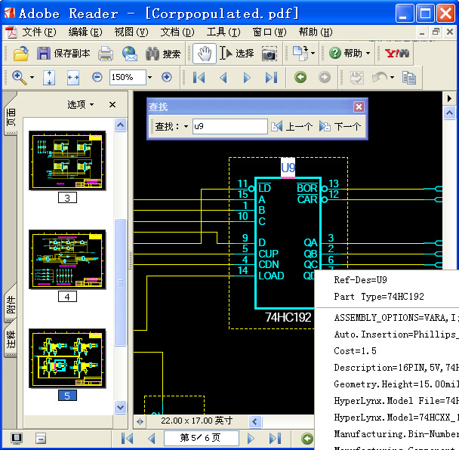Expand the 选项 options dropdown

pos(81,105)
